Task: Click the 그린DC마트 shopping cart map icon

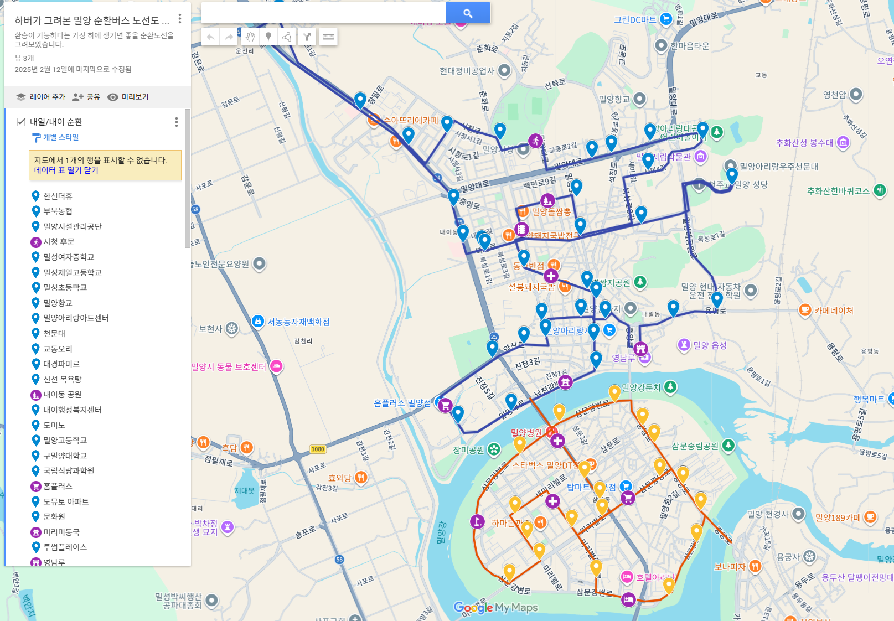Action: point(666,20)
